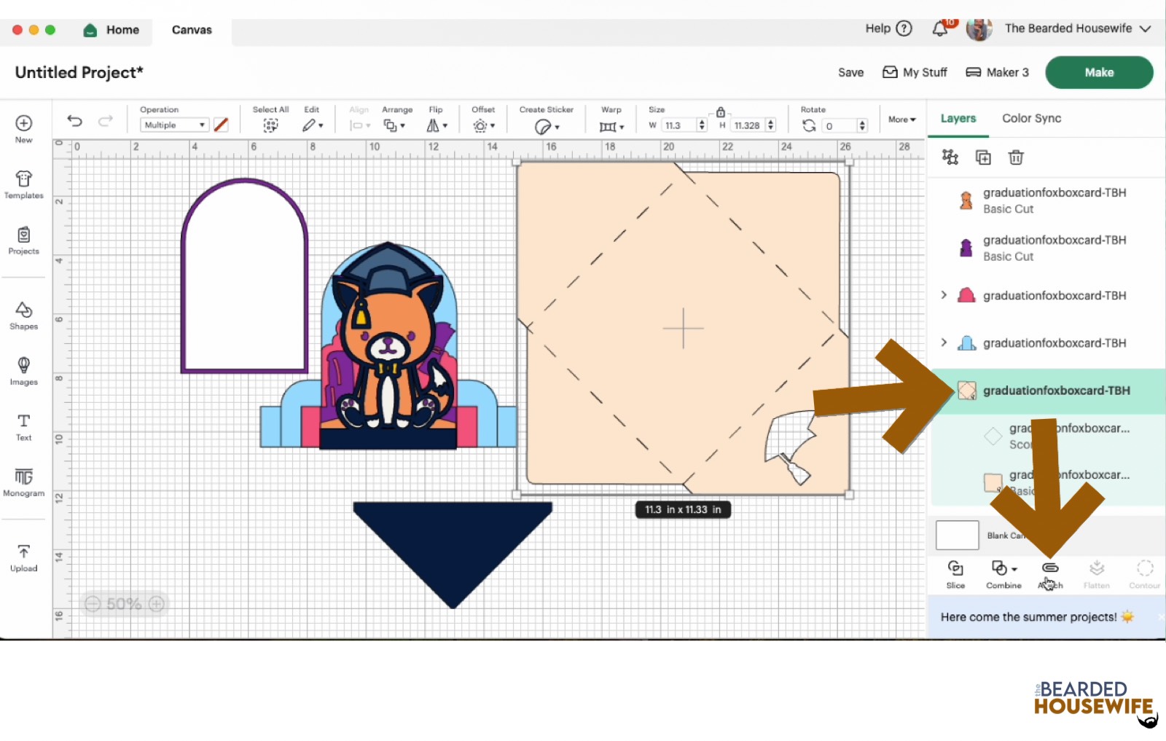Click the Duplicate layer icon

[x=983, y=157]
